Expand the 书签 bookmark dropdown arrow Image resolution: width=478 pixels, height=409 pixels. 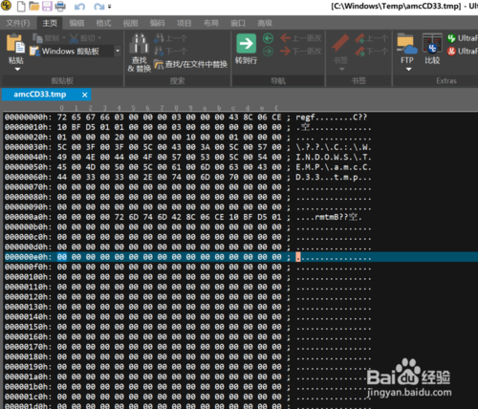[341, 69]
